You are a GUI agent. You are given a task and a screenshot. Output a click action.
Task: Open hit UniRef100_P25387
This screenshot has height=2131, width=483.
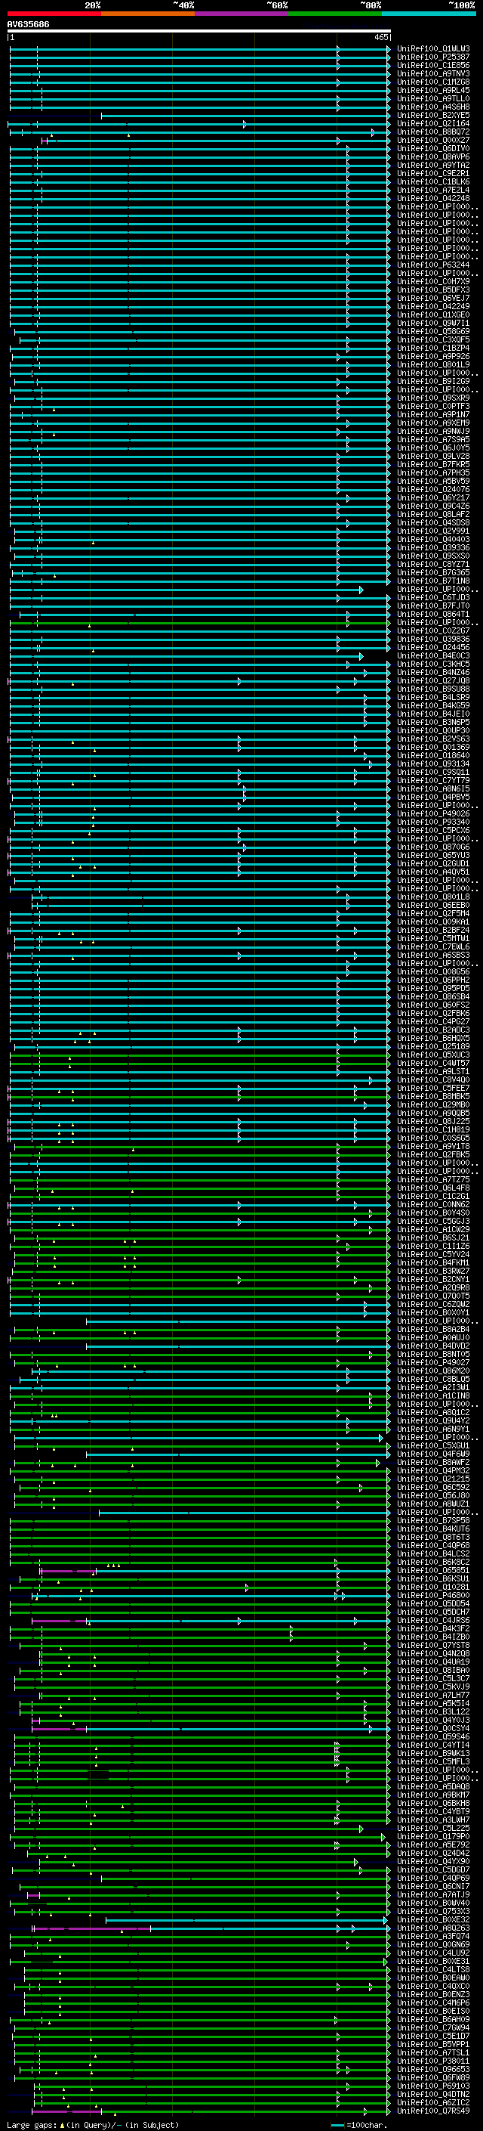pyautogui.click(x=433, y=57)
